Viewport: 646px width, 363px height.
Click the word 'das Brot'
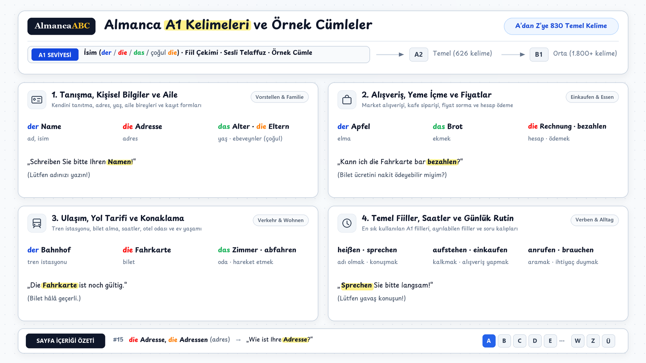point(448,127)
